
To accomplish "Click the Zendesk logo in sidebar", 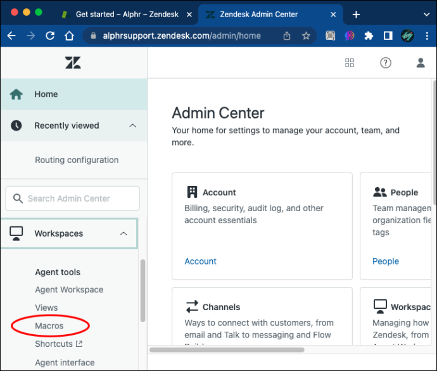I will (x=73, y=63).
